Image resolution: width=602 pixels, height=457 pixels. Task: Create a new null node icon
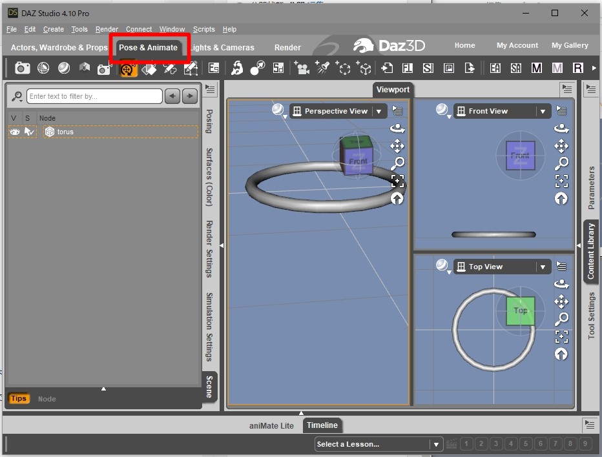pyautogui.click(x=343, y=68)
